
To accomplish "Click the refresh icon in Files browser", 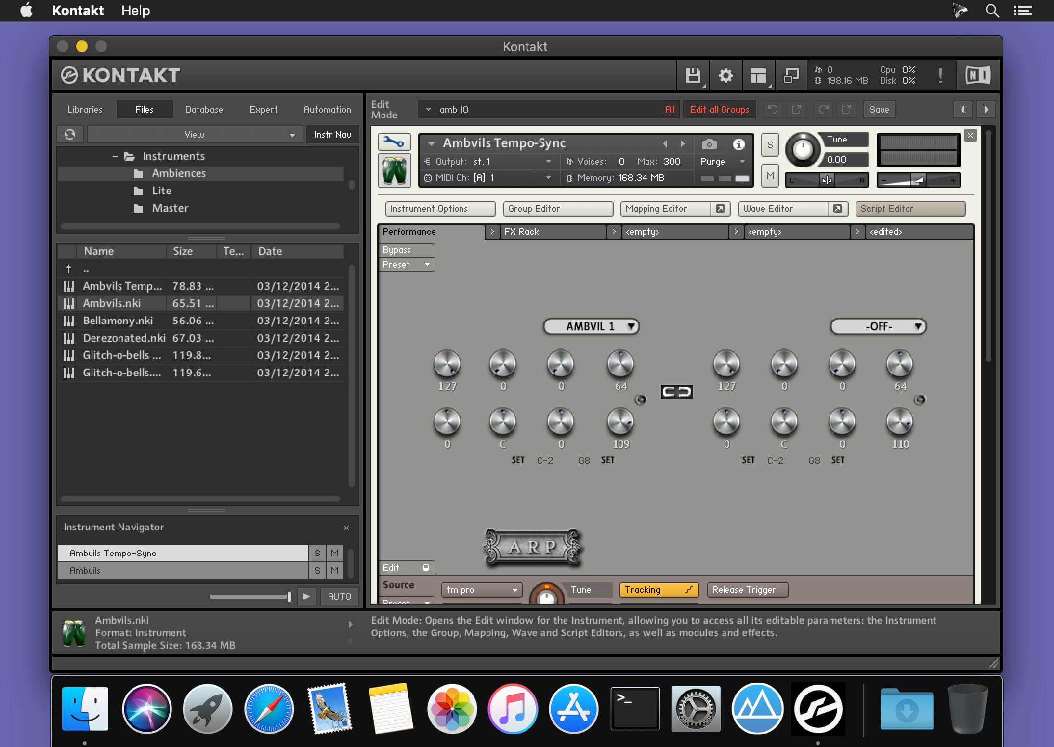I will (x=70, y=134).
